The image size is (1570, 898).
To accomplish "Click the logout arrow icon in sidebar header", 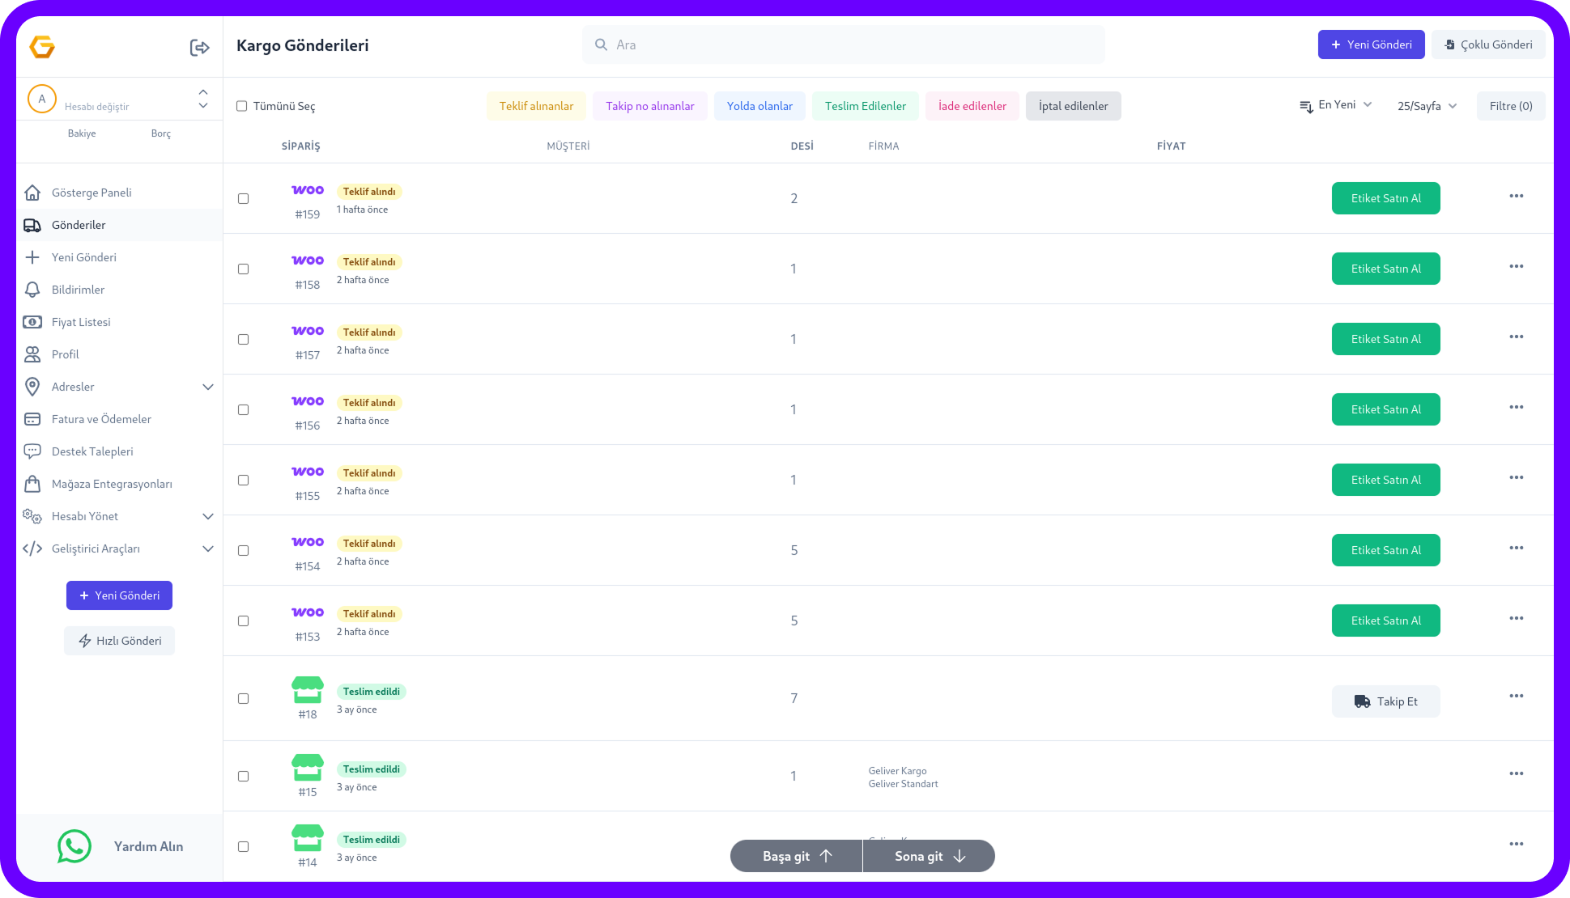I will [x=199, y=48].
